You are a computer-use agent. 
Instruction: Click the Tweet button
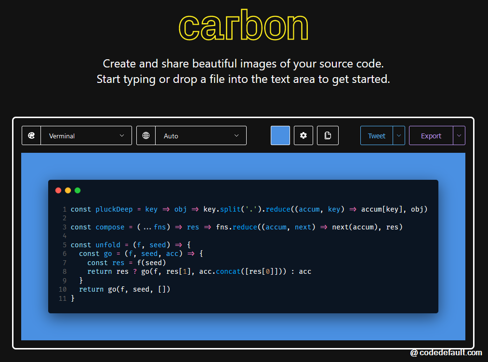click(x=377, y=135)
